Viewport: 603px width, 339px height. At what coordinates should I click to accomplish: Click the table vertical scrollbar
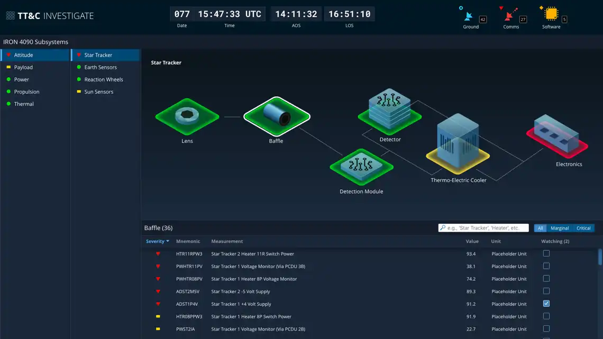[600, 256]
